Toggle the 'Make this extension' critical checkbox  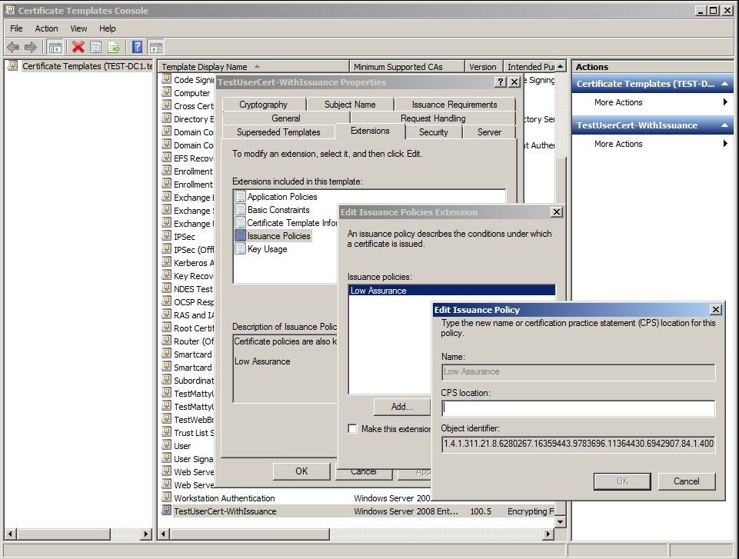pos(352,429)
